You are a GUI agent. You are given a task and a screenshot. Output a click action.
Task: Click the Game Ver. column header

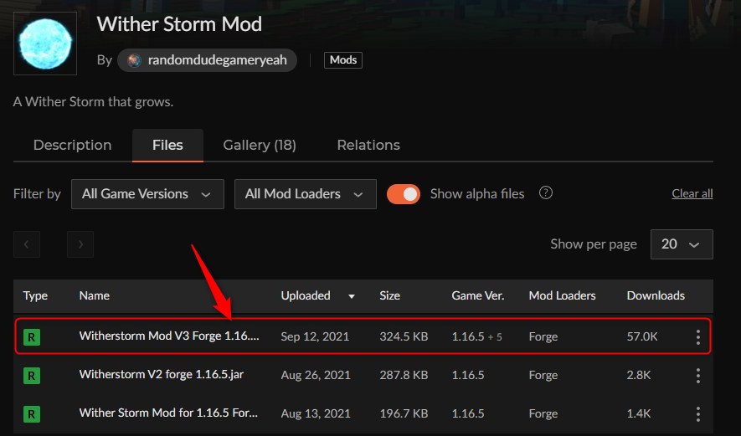click(x=478, y=295)
